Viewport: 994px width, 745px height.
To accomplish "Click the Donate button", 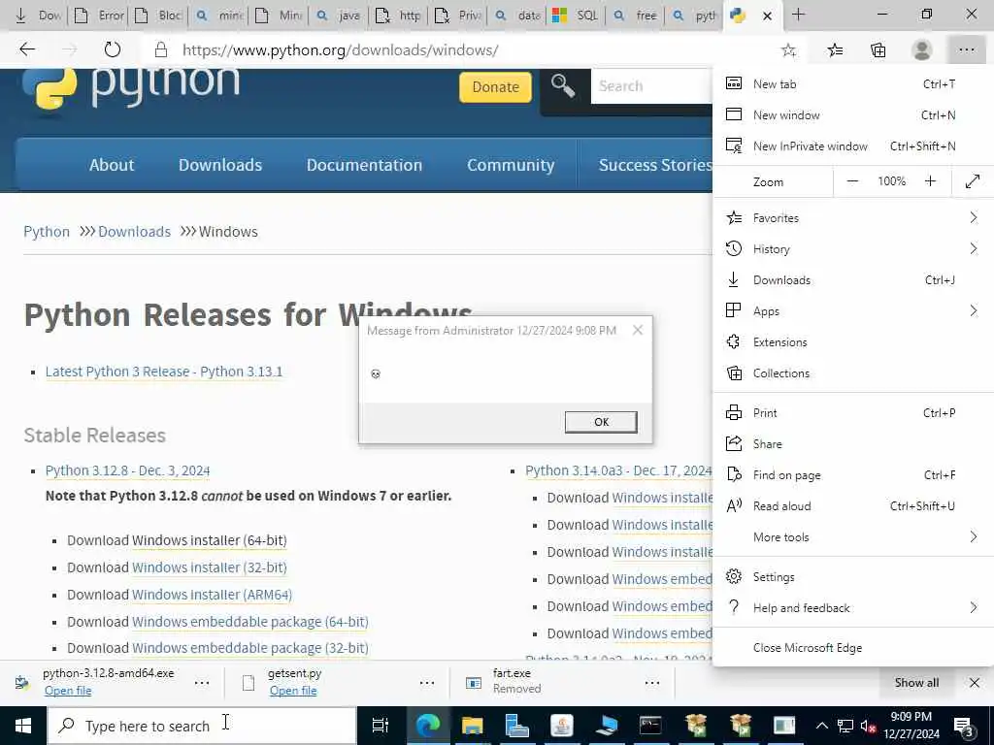I will [x=495, y=86].
